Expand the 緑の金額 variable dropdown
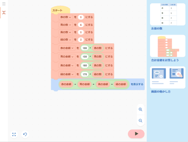188x142 pixels. [x=67, y=74]
